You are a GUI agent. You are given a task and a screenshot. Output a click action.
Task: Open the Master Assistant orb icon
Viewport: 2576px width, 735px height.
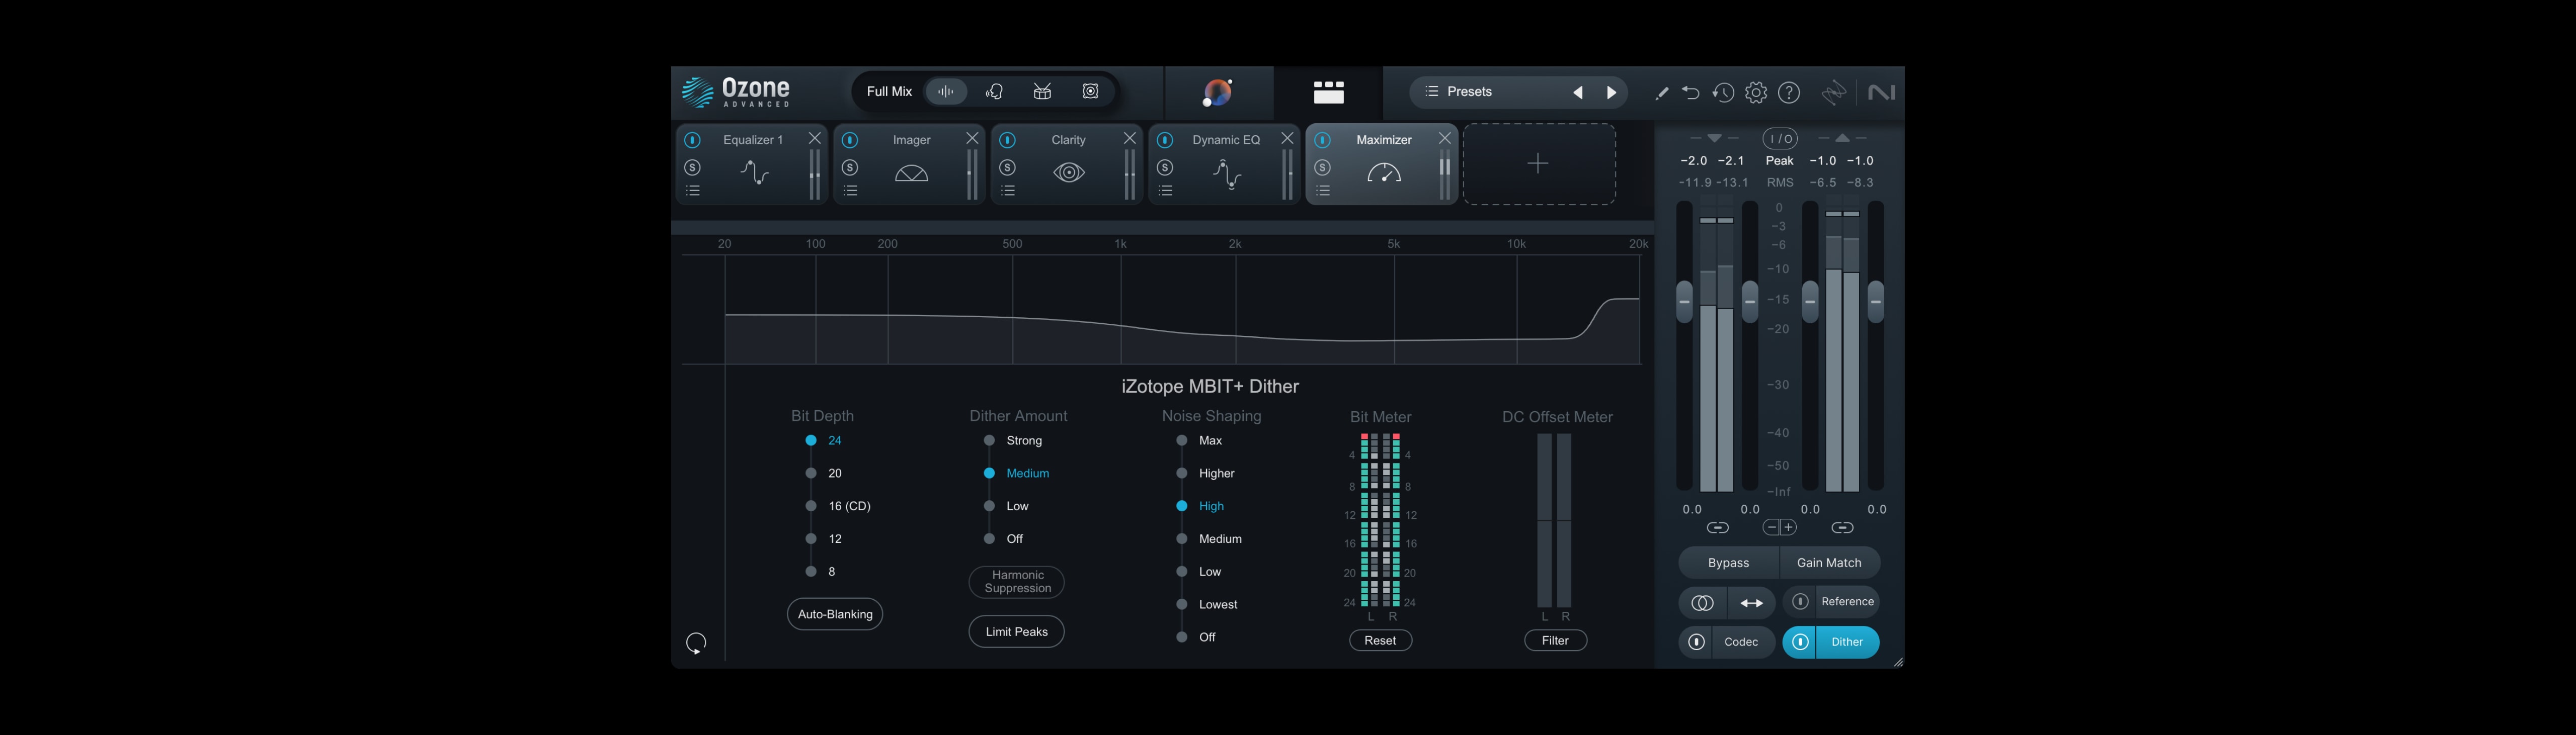[1218, 92]
